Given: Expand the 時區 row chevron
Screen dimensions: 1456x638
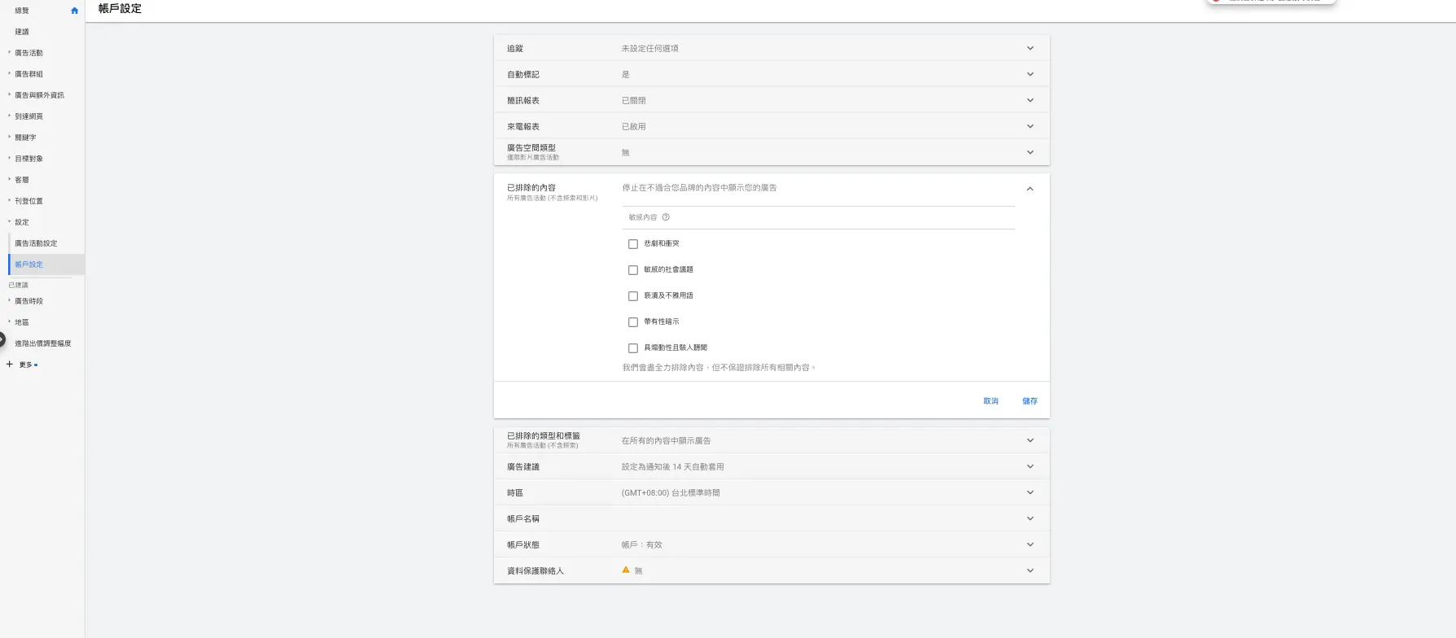Looking at the screenshot, I should tap(1030, 493).
